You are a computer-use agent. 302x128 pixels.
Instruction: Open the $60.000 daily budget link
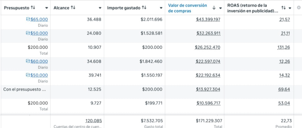[39, 62]
